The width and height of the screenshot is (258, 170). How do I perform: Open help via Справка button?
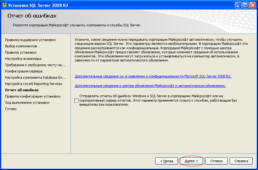click(x=241, y=161)
